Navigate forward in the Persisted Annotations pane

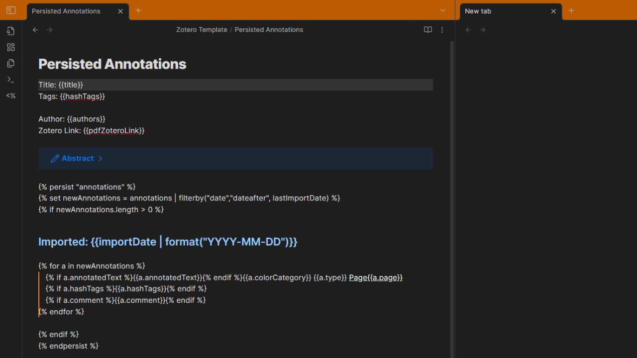tap(50, 30)
